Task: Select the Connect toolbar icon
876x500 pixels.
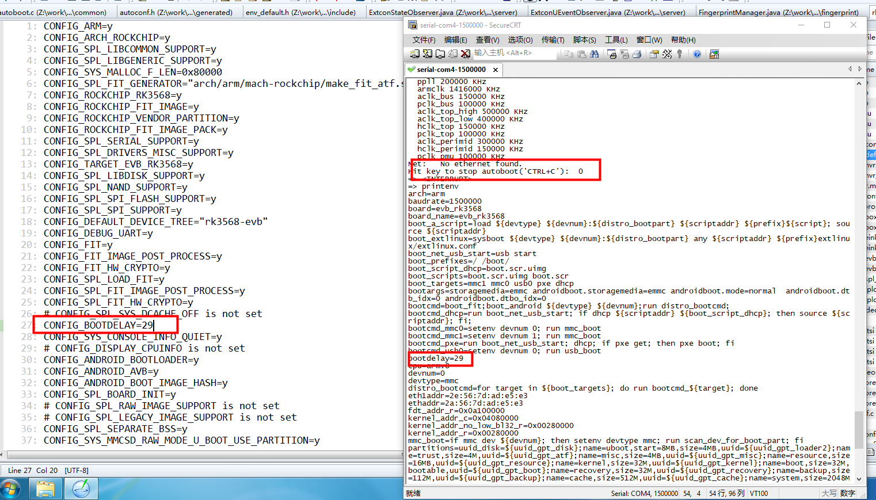Action: click(414, 54)
